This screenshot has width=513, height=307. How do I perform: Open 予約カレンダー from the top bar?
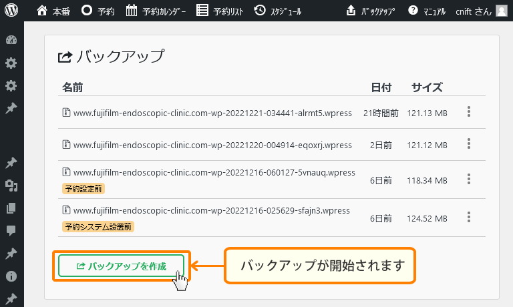coord(156,11)
